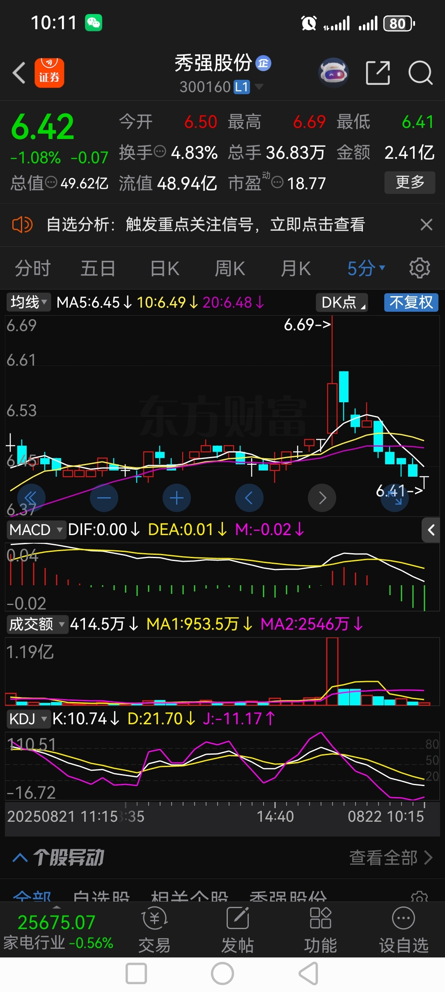Screen dimensions: 445x992
Task: Collapse indicator panel with left chevron
Action: coord(431,530)
